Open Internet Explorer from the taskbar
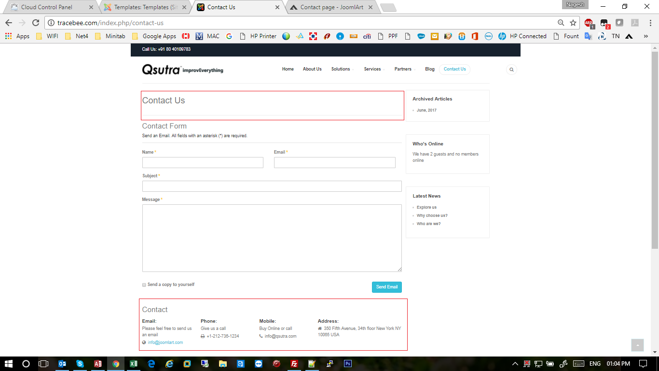 tap(169, 364)
